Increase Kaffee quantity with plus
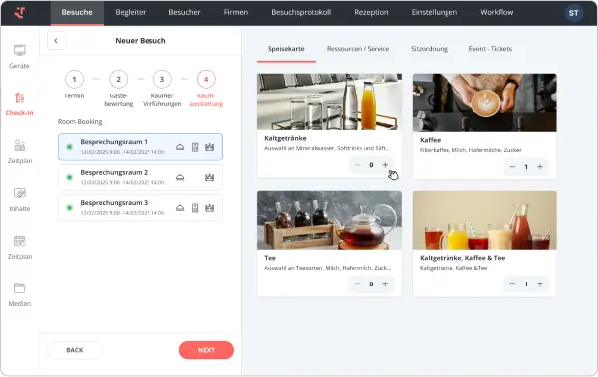598x377 pixels. 540,167
